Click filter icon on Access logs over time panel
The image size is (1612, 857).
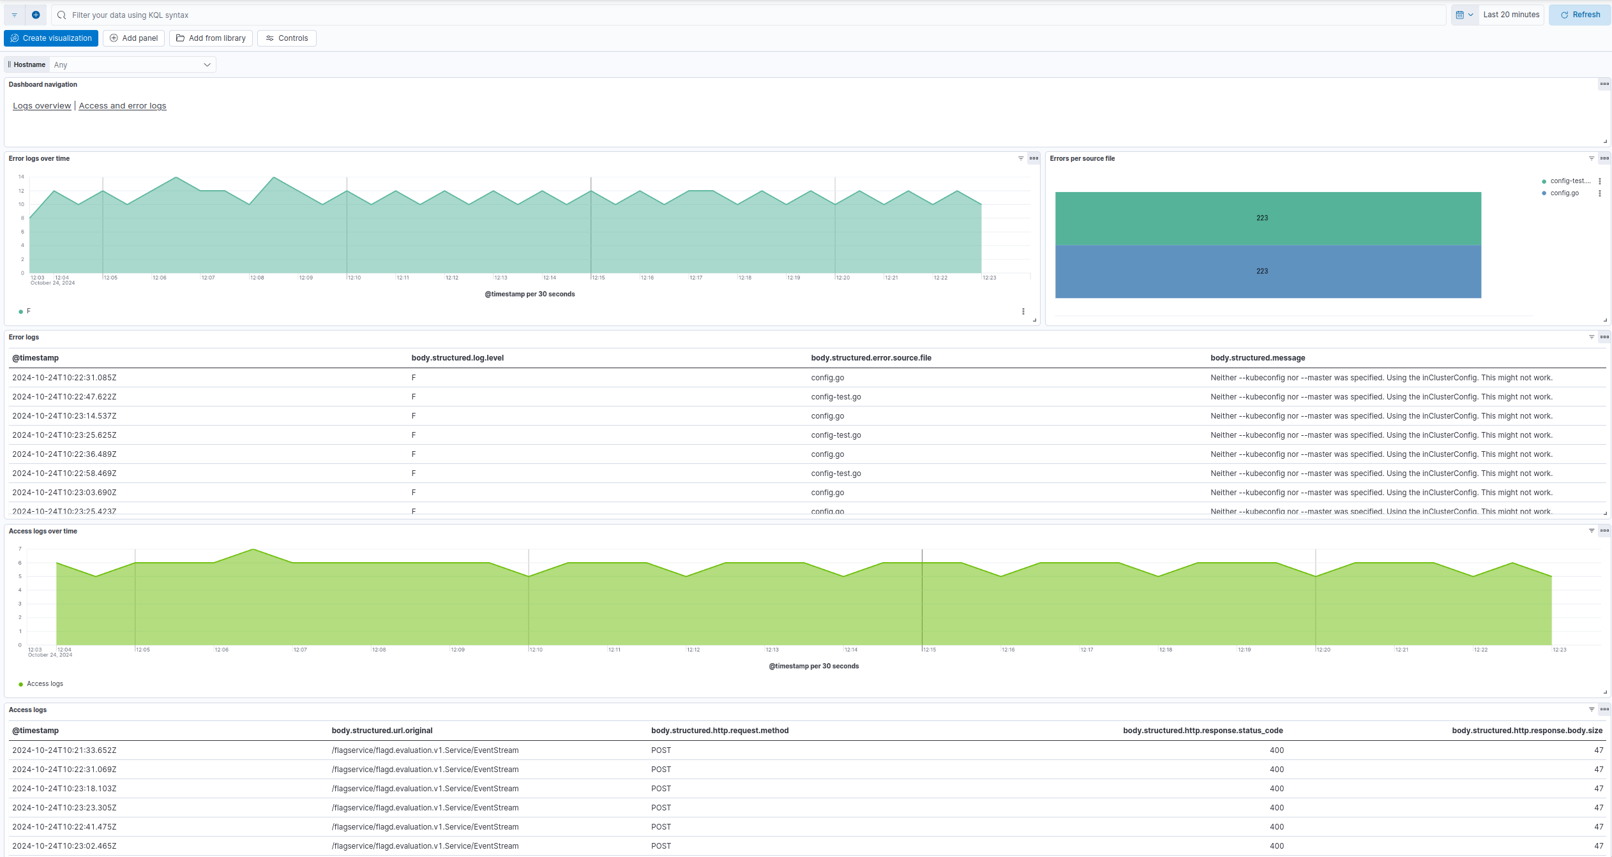(1591, 530)
